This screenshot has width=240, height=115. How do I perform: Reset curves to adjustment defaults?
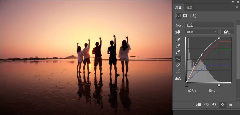pyautogui.click(x=214, y=105)
